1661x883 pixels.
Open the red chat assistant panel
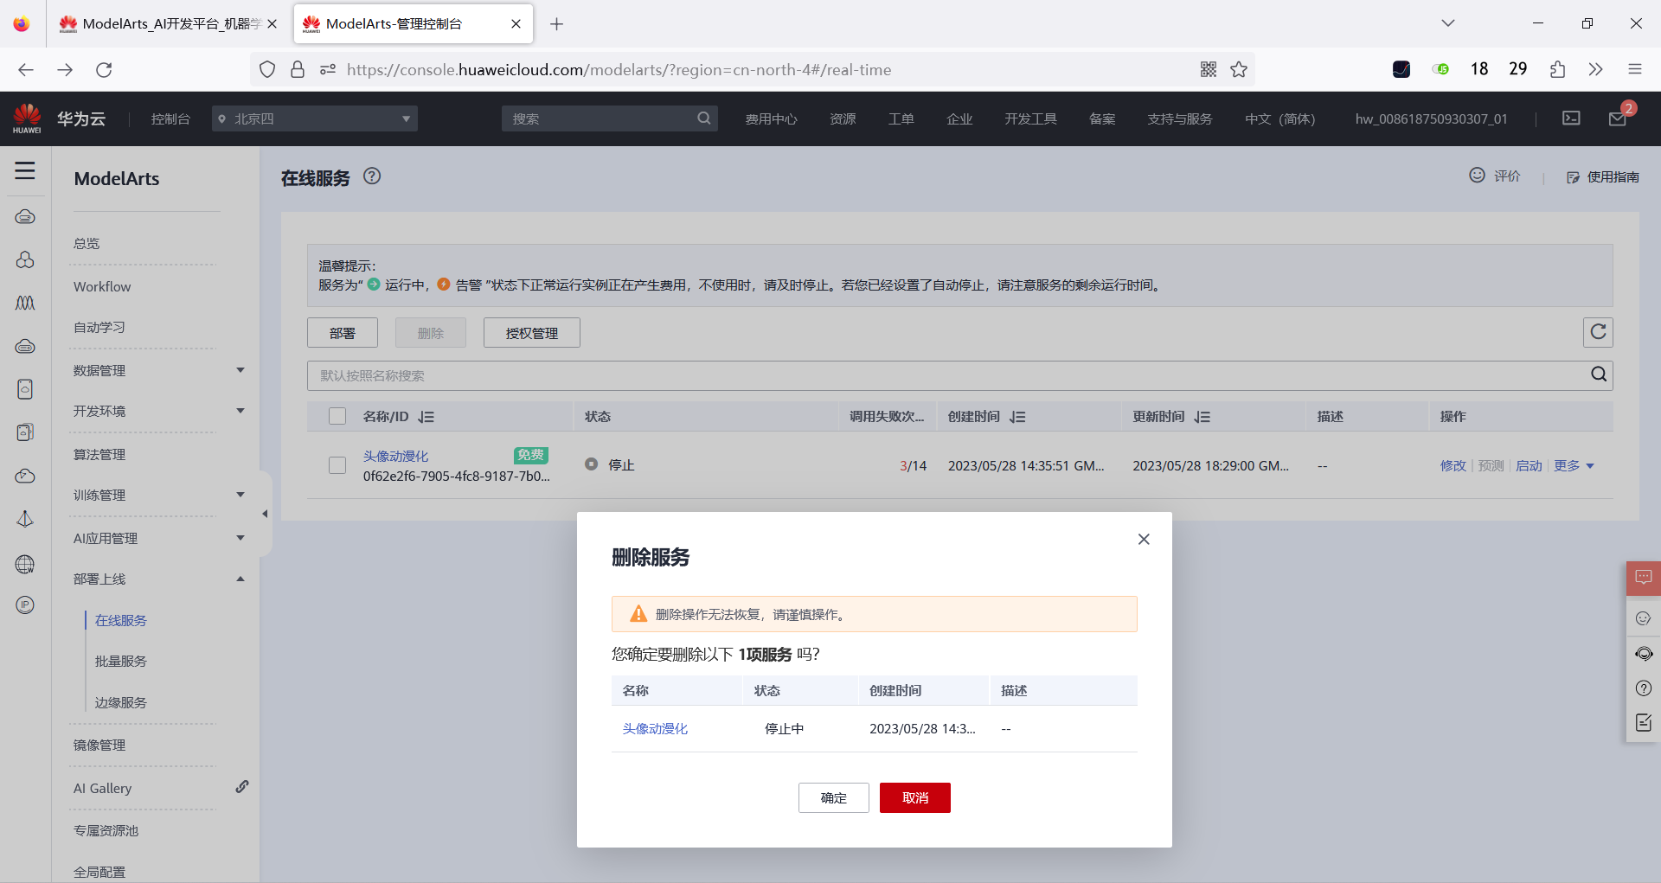point(1643,578)
